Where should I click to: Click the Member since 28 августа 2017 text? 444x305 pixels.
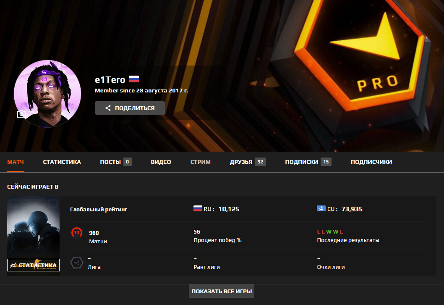pos(141,90)
